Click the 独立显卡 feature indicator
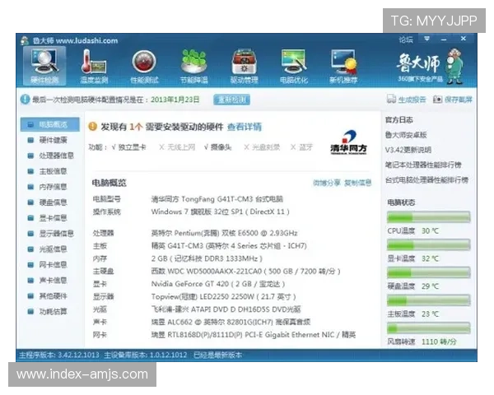 tap(129, 147)
